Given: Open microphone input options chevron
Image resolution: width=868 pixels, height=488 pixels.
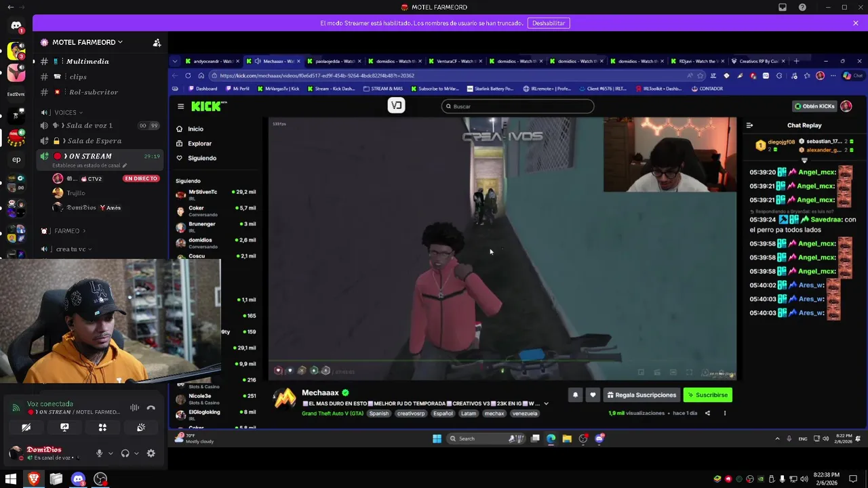Looking at the screenshot, I should tap(111, 453).
